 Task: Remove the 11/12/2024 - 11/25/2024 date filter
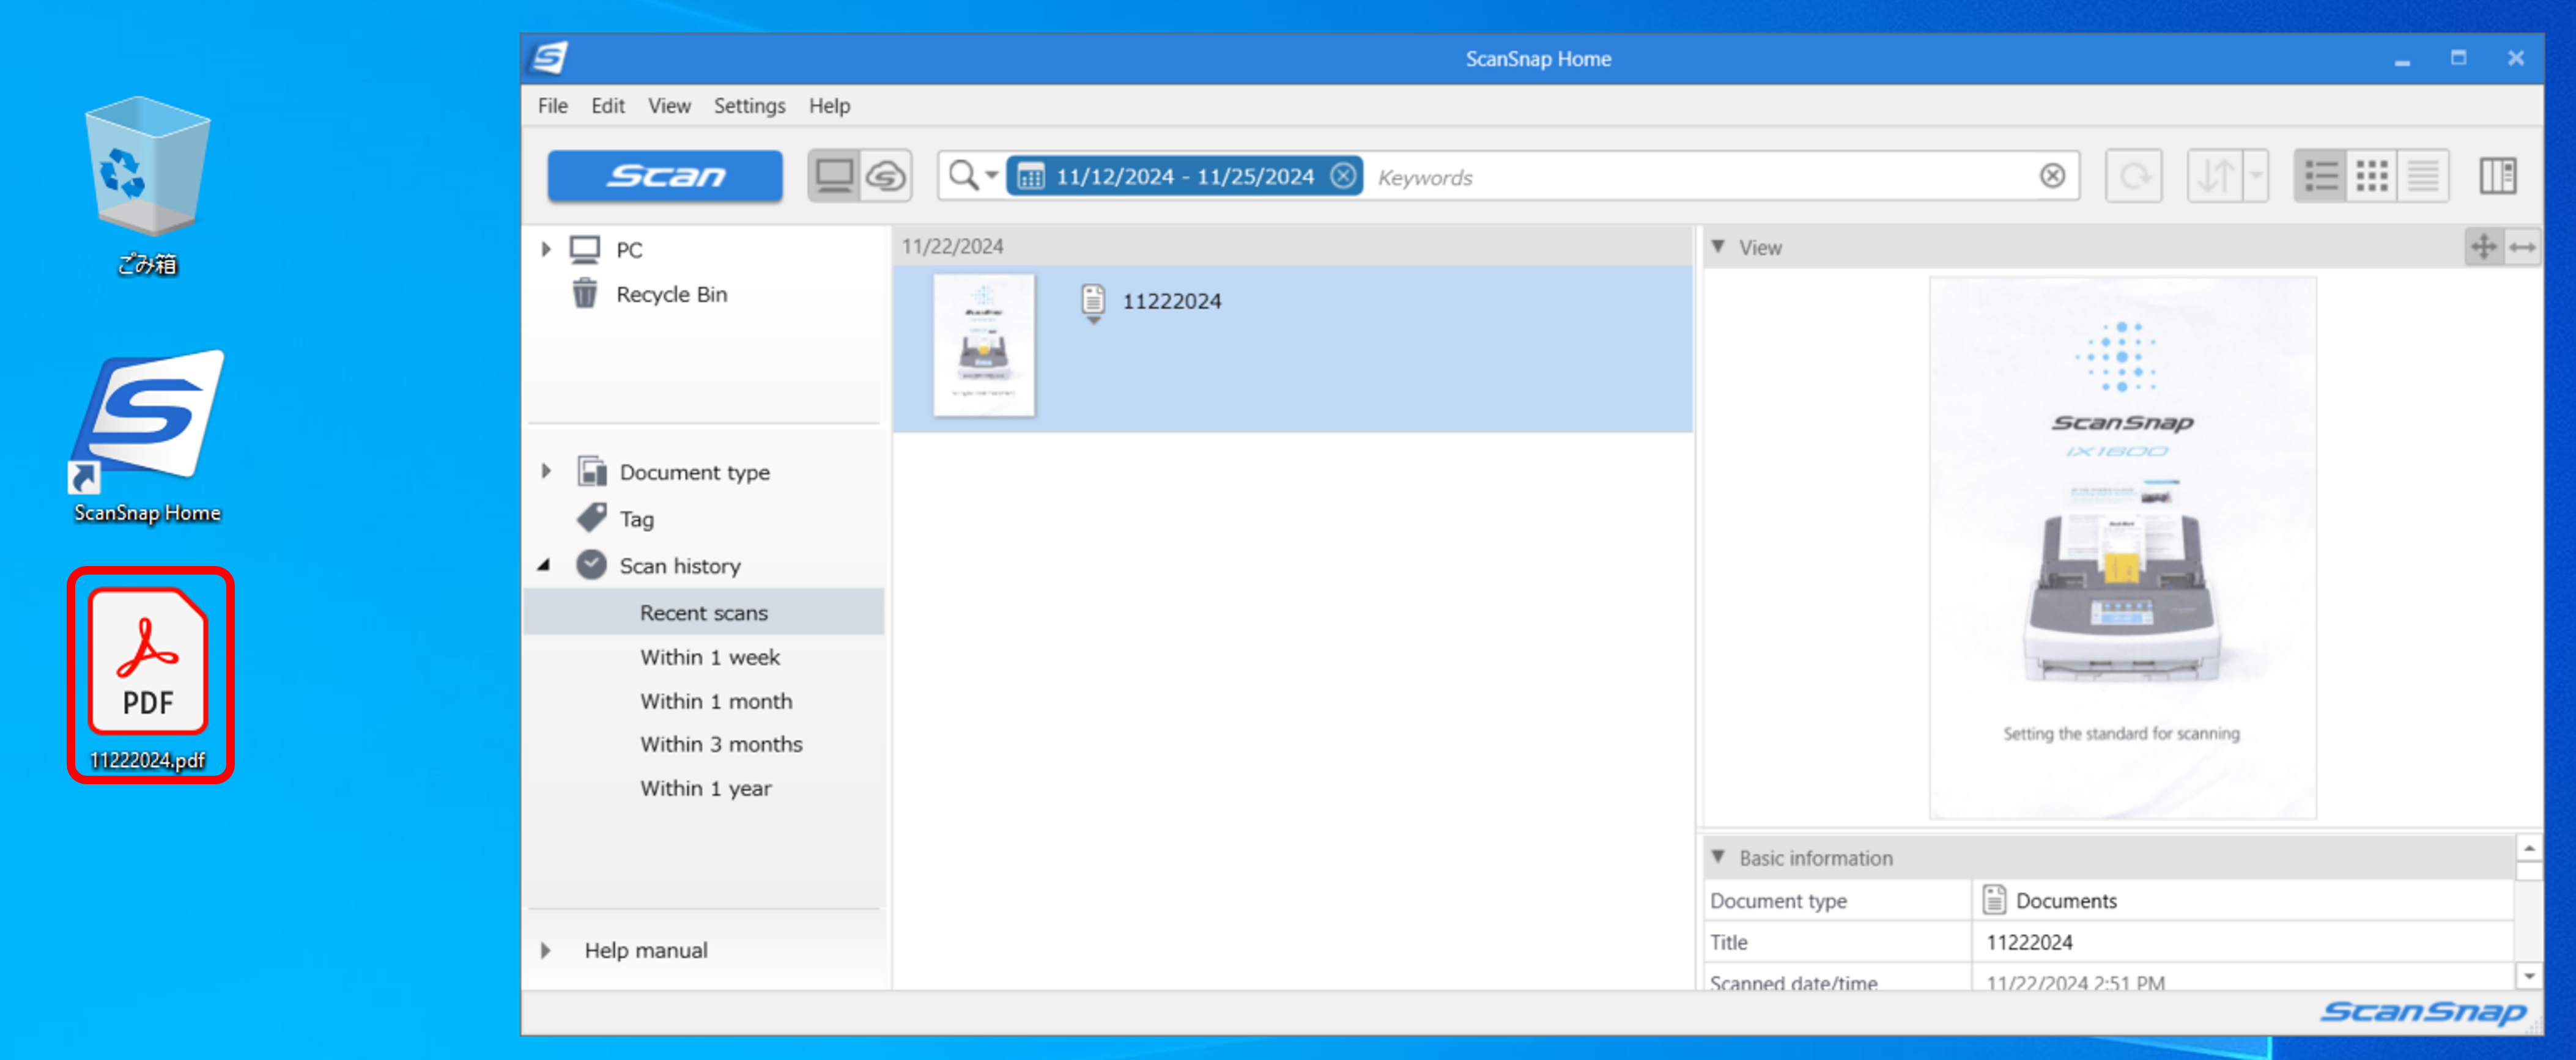(x=1343, y=176)
